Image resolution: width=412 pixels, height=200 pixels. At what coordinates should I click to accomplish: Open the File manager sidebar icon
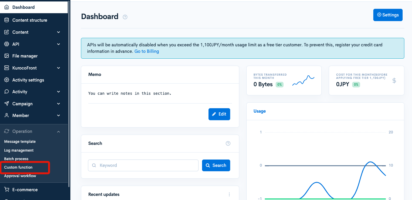click(x=6, y=56)
